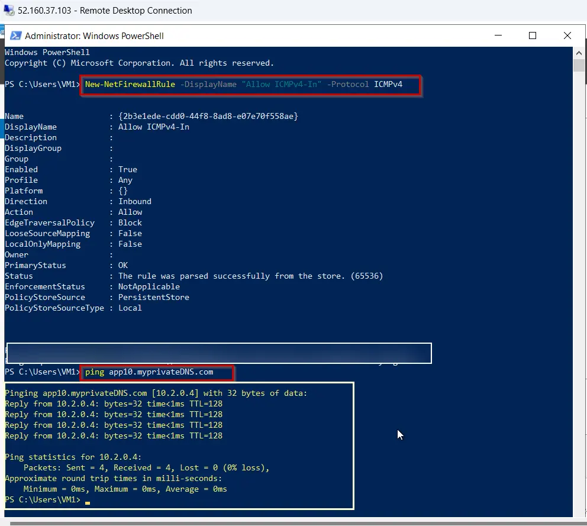Click the DisplayName value 'Allow ICMPv4-In'
This screenshot has width=587, height=526.
pos(154,127)
